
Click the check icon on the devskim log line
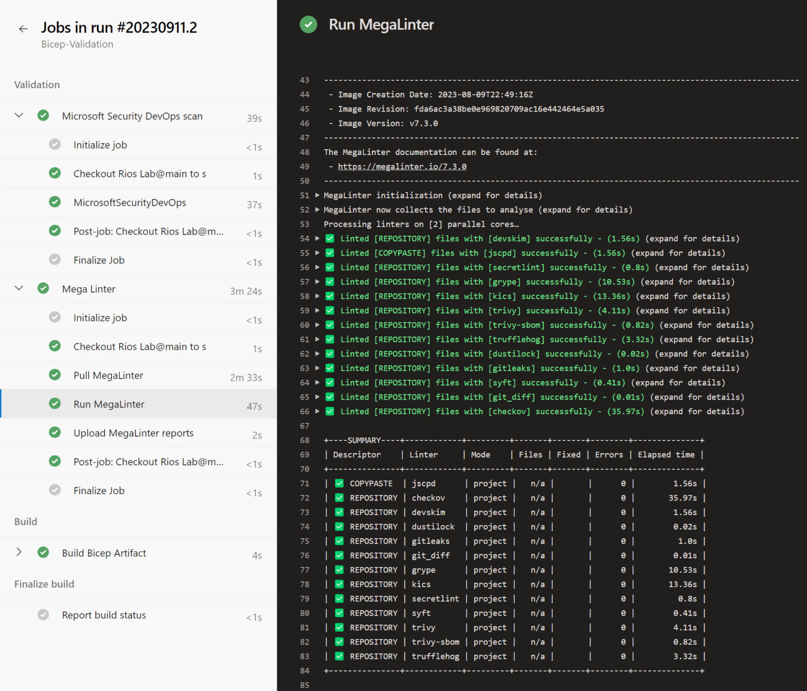(329, 238)
